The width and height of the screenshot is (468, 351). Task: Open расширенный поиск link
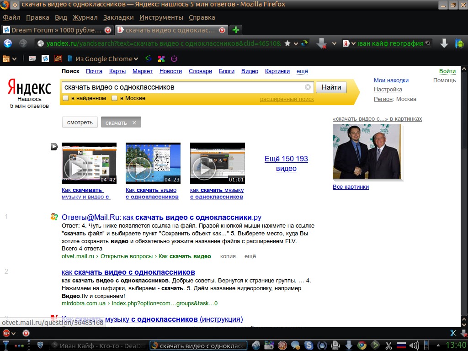287,99
